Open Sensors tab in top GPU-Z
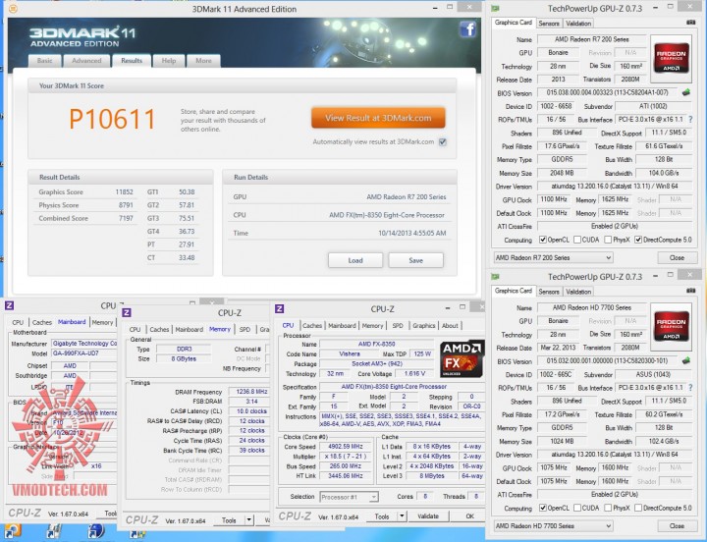The image size is (707, 542). coord(549,24)
